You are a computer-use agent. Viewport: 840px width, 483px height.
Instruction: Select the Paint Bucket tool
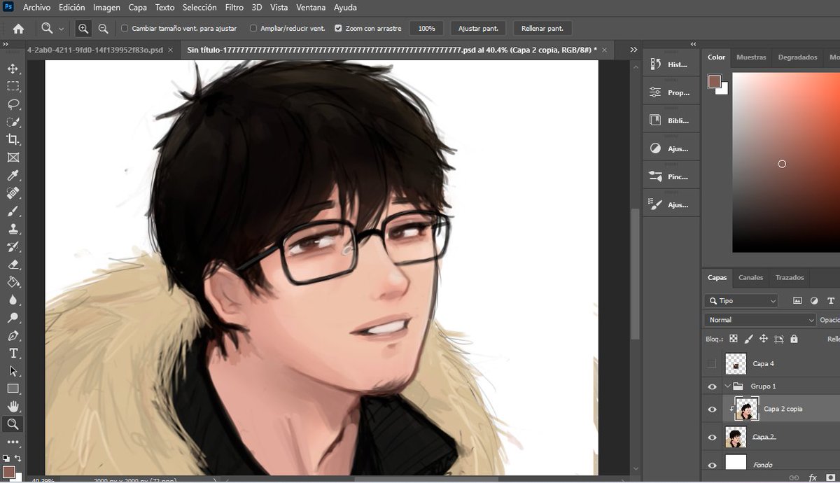pyautogui.click(x=13, y=282)
